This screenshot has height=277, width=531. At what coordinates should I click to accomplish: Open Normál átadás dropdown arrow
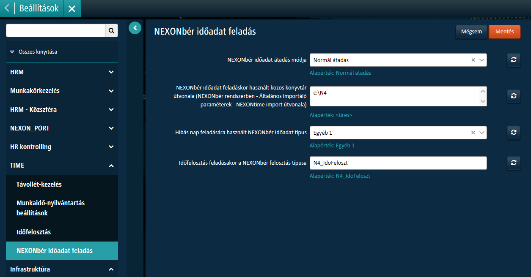(482, 60)
